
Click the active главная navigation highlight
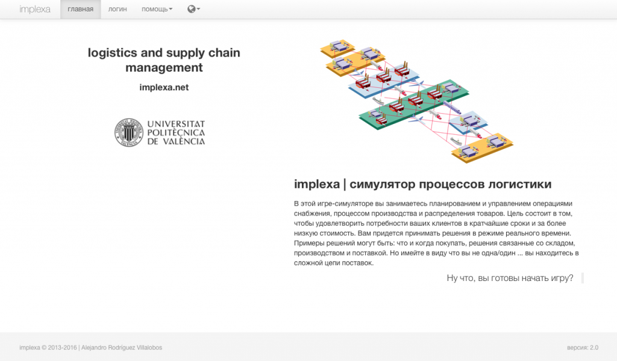(80, 9)
